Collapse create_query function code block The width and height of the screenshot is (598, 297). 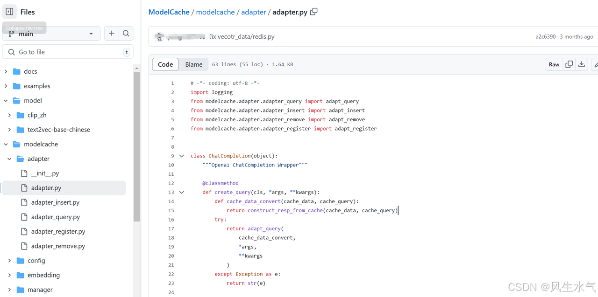coord(182,192)
